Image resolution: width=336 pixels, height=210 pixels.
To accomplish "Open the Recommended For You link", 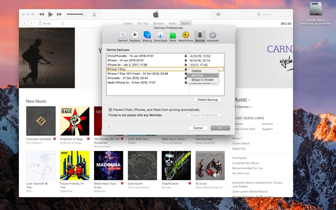I will pos(248,168).
